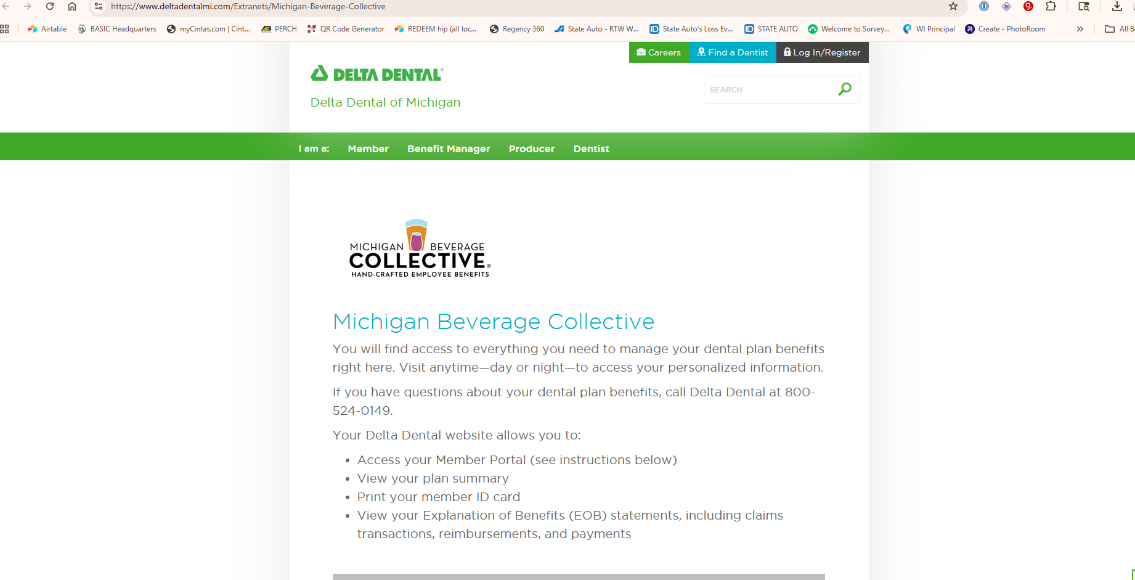Select the Benefit Manager navigation item

pos(449,149)
